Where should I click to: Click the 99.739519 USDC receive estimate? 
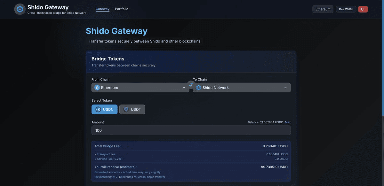tap(274, 167)
